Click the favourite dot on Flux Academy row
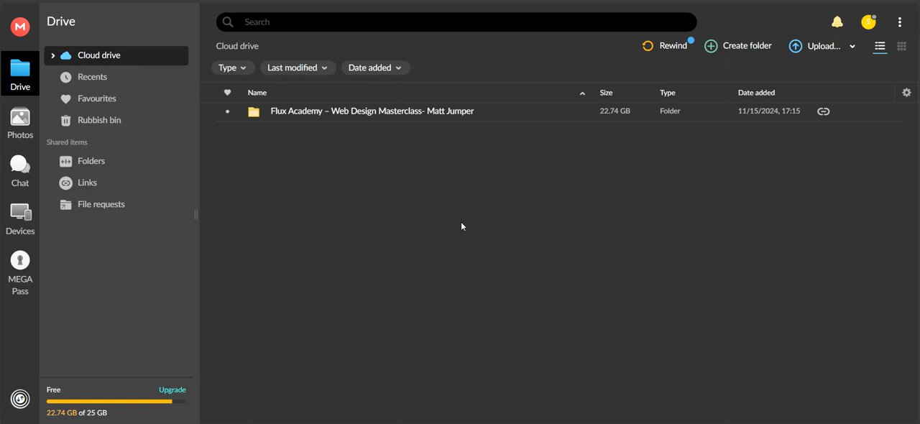This screenshot has height=424, width=920. 228,111
